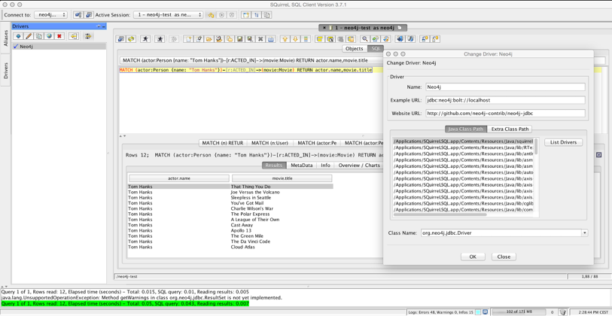The image size is (612, 316).
Task: Open the MATCH (n:User) result tab
Action: coord(269,143)
